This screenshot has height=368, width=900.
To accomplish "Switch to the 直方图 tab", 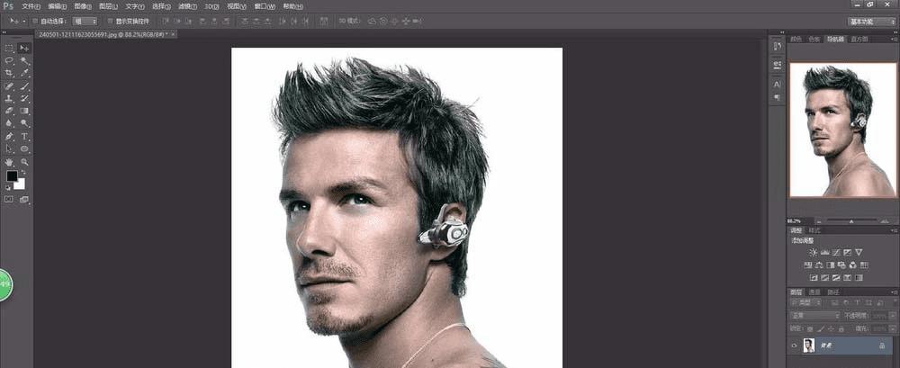I will tap(859, 39).
